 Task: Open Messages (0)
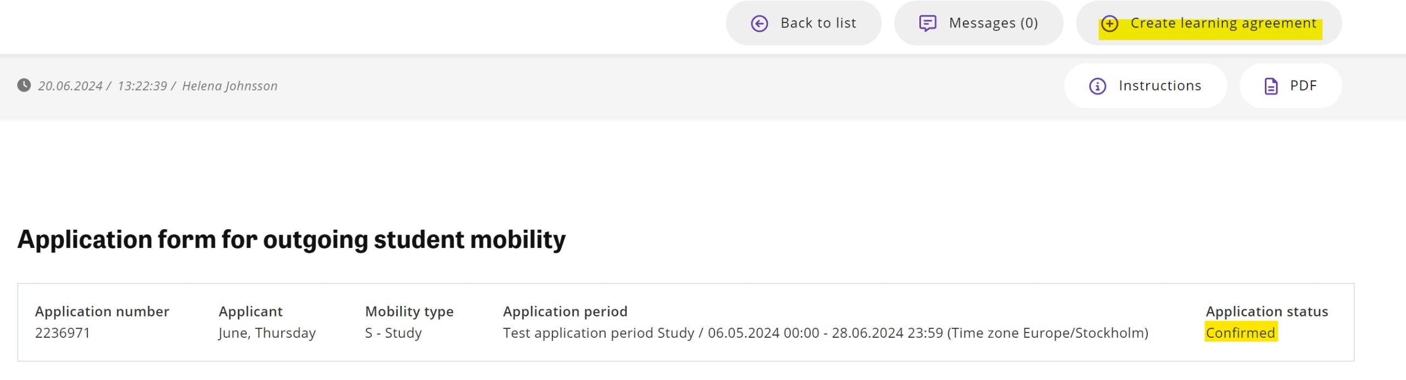tap(978, 23)
